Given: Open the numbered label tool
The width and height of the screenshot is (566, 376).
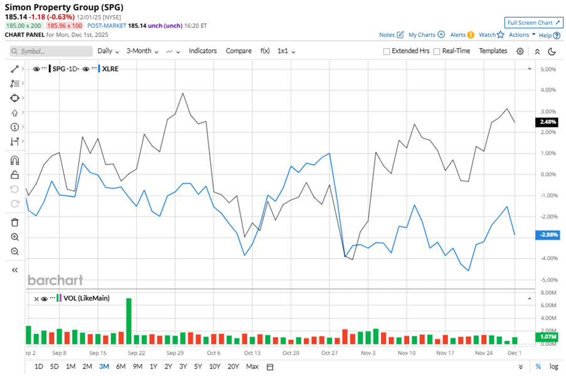Looking at the screenshot, I should click(14, 127).
